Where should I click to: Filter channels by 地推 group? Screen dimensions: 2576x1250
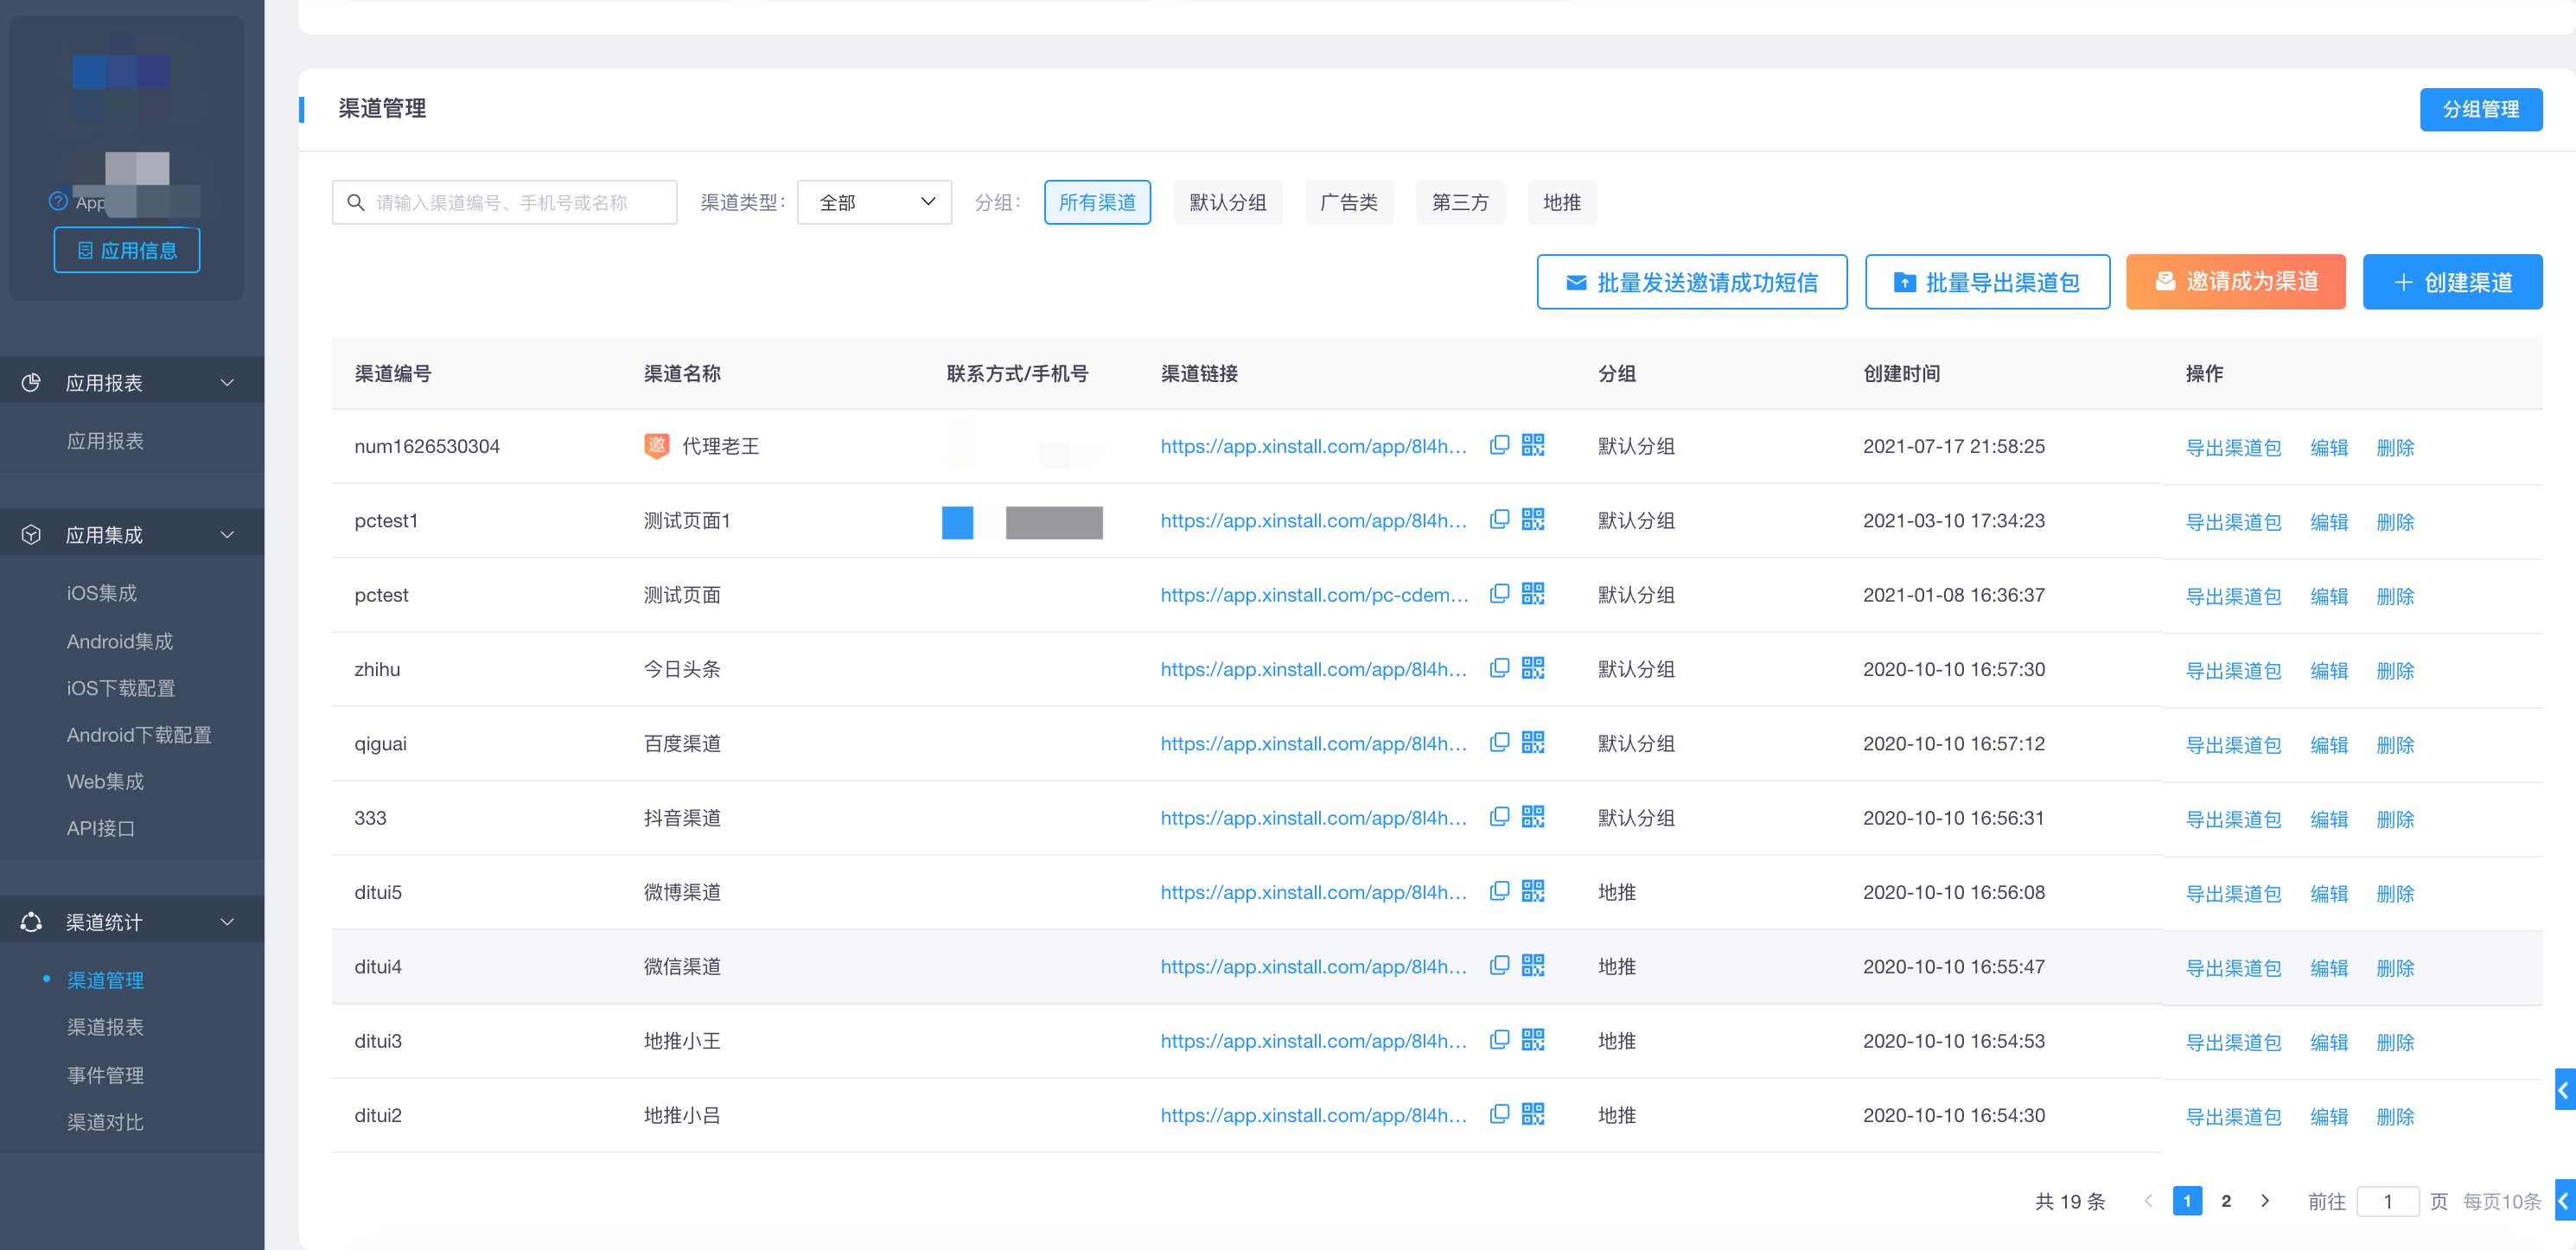pos(1561,203)
